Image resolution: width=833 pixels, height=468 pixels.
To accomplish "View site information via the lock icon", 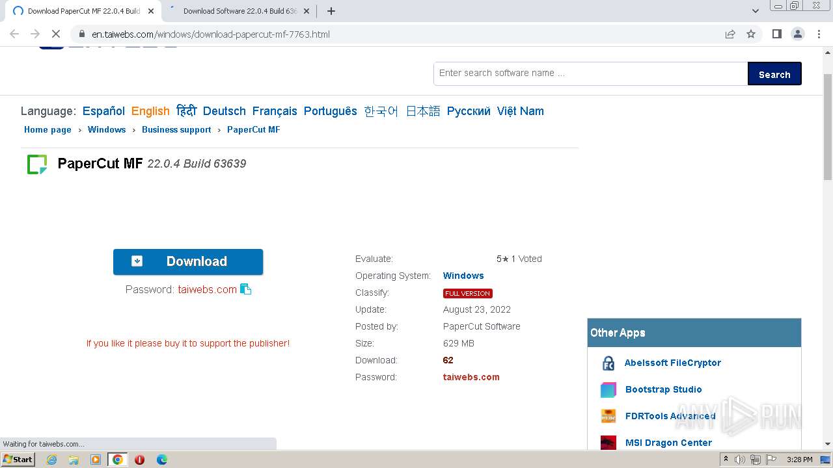I will [81, 34].
